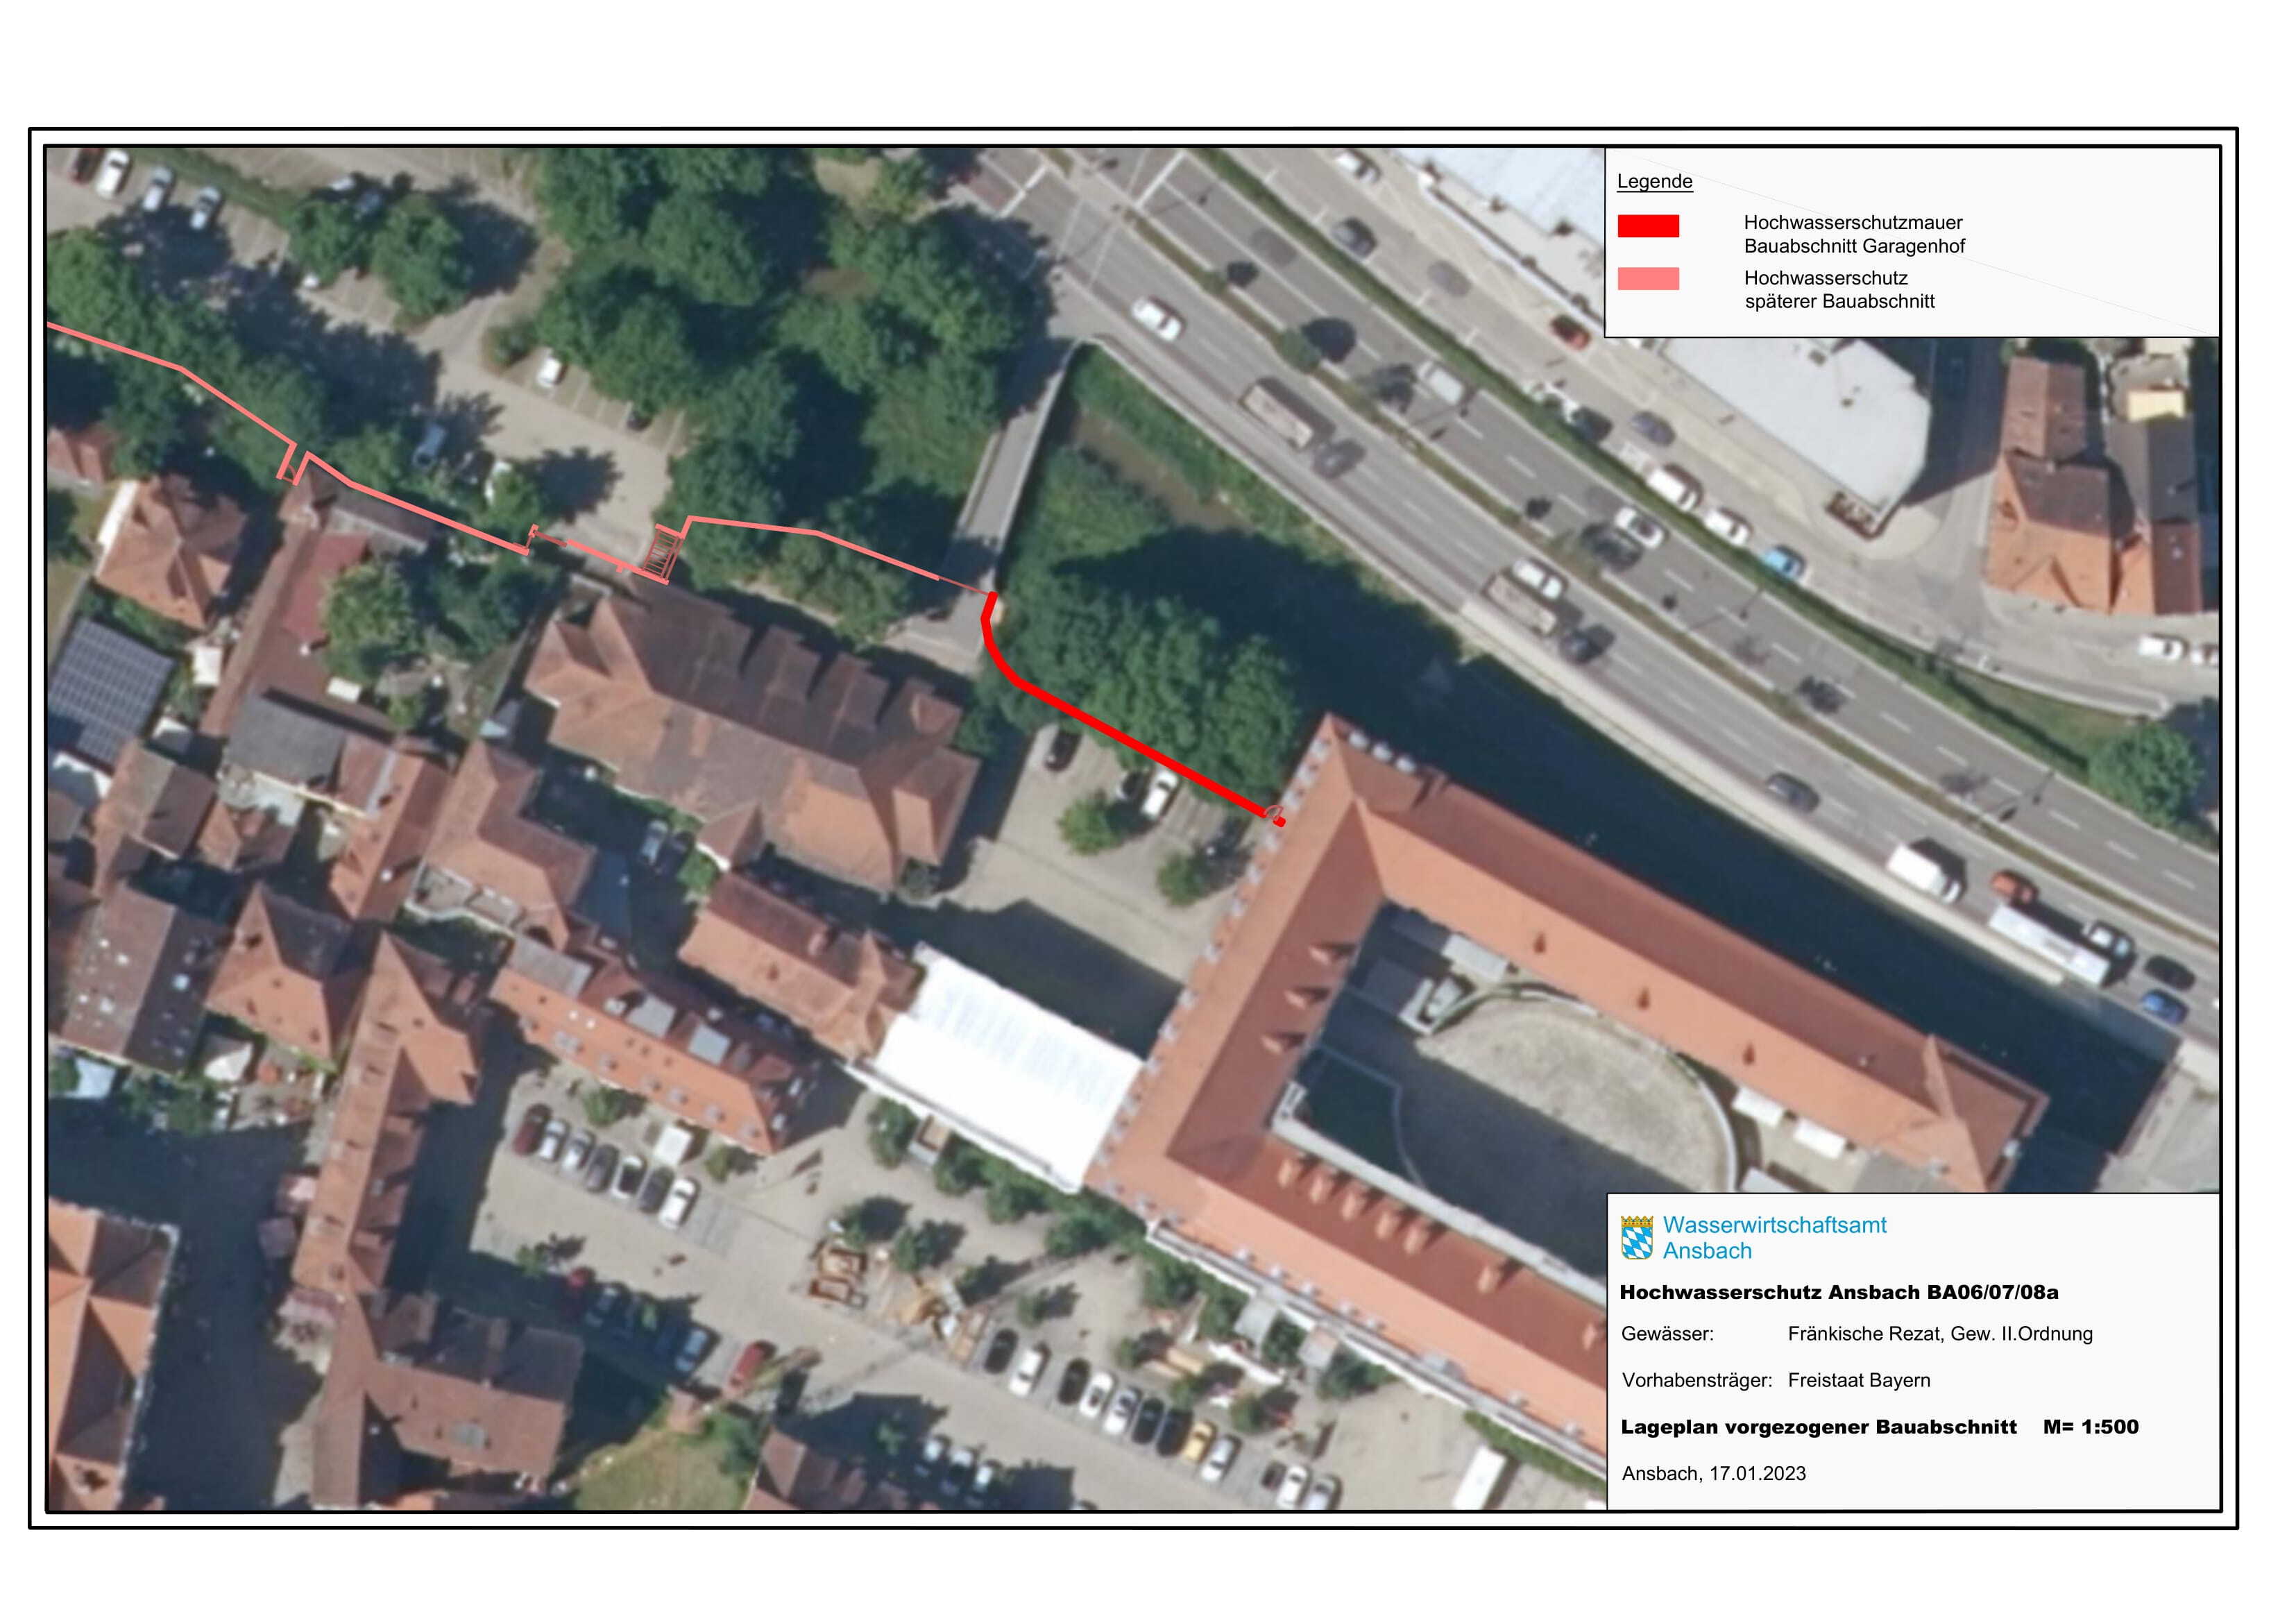Image resolution: width=2296 pixels, height=1623 pixels.
Task: Click the Hochwasserschutzmauer Bauabschnitt Garagenhof label
Action: coord(1853,234)
